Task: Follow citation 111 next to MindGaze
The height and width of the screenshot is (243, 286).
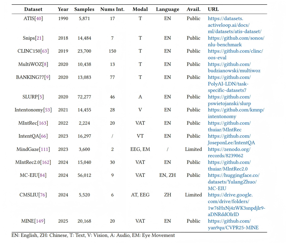Action: tap(45, 149)
